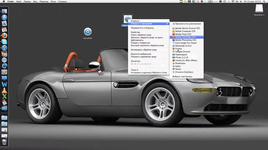Choose Сжать «AppIcon.png»
268x150 pixels.
pyautogui.click(x=149, y=35)
